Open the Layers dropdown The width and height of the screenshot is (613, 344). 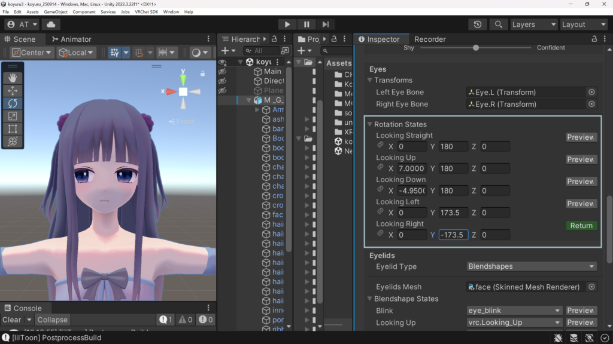coord(533,24)
